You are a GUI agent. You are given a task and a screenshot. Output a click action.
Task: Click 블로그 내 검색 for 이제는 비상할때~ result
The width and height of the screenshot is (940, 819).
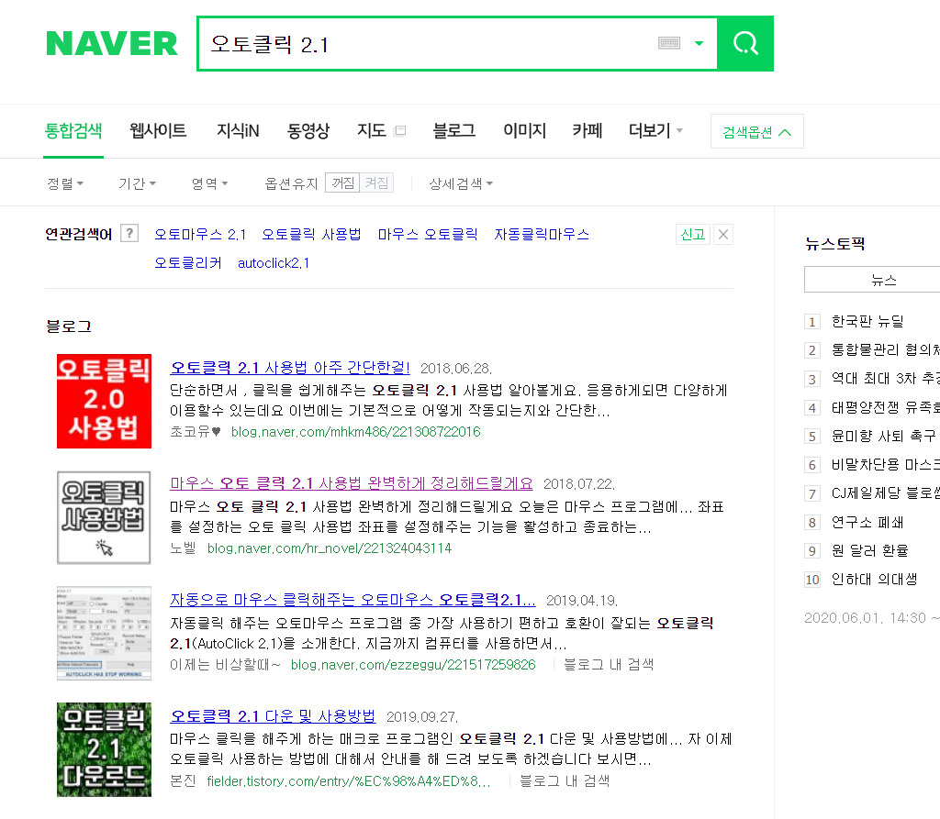coord(609,664)
